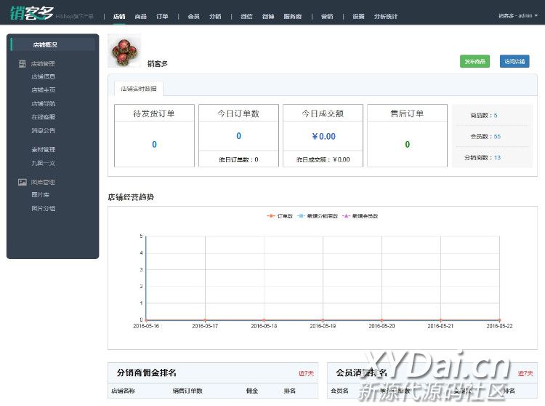The height and width of the screenshot is (406, 545).
Task: Click the 商品数 value 5
Action: coord(496,116)
